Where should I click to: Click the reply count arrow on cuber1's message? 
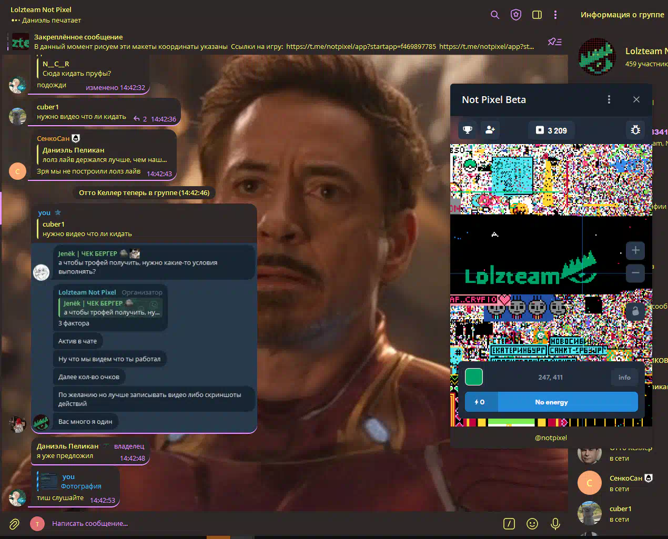point(137,119)
